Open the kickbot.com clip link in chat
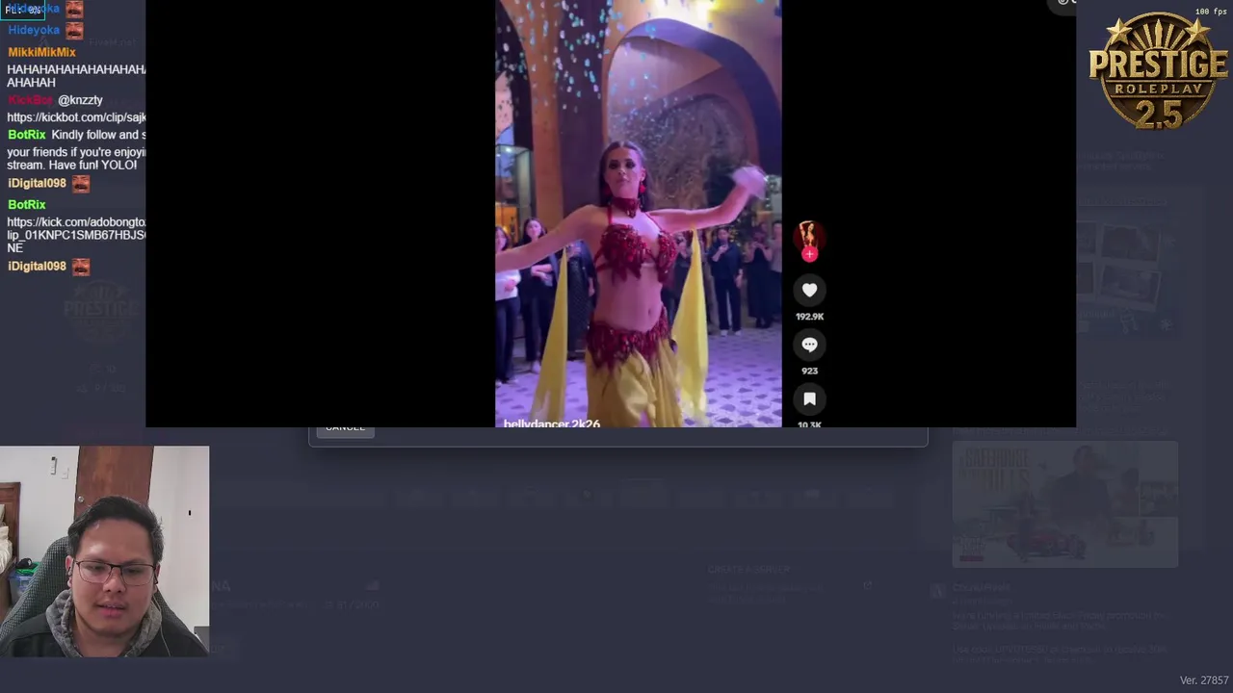 76,117
